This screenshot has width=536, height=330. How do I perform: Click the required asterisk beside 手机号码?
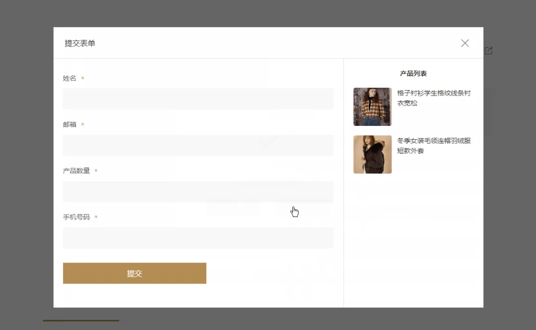[x=96, y=218]
